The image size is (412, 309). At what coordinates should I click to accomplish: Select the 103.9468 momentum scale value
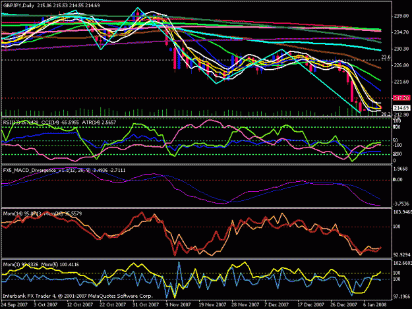pos(402,212)
